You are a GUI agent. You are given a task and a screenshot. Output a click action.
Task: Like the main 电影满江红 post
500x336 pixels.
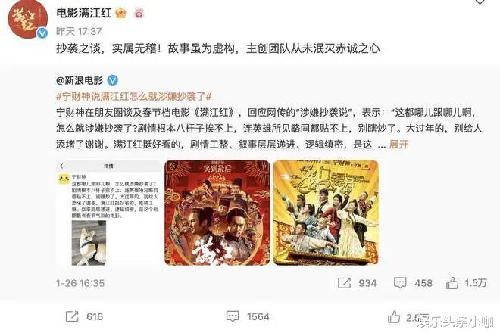click(x=394, y=317)
